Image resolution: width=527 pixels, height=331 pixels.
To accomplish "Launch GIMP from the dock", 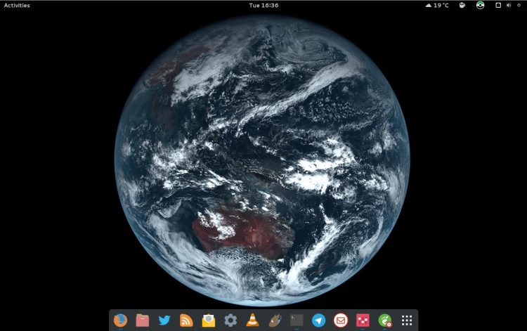I will tap(274, 320).
